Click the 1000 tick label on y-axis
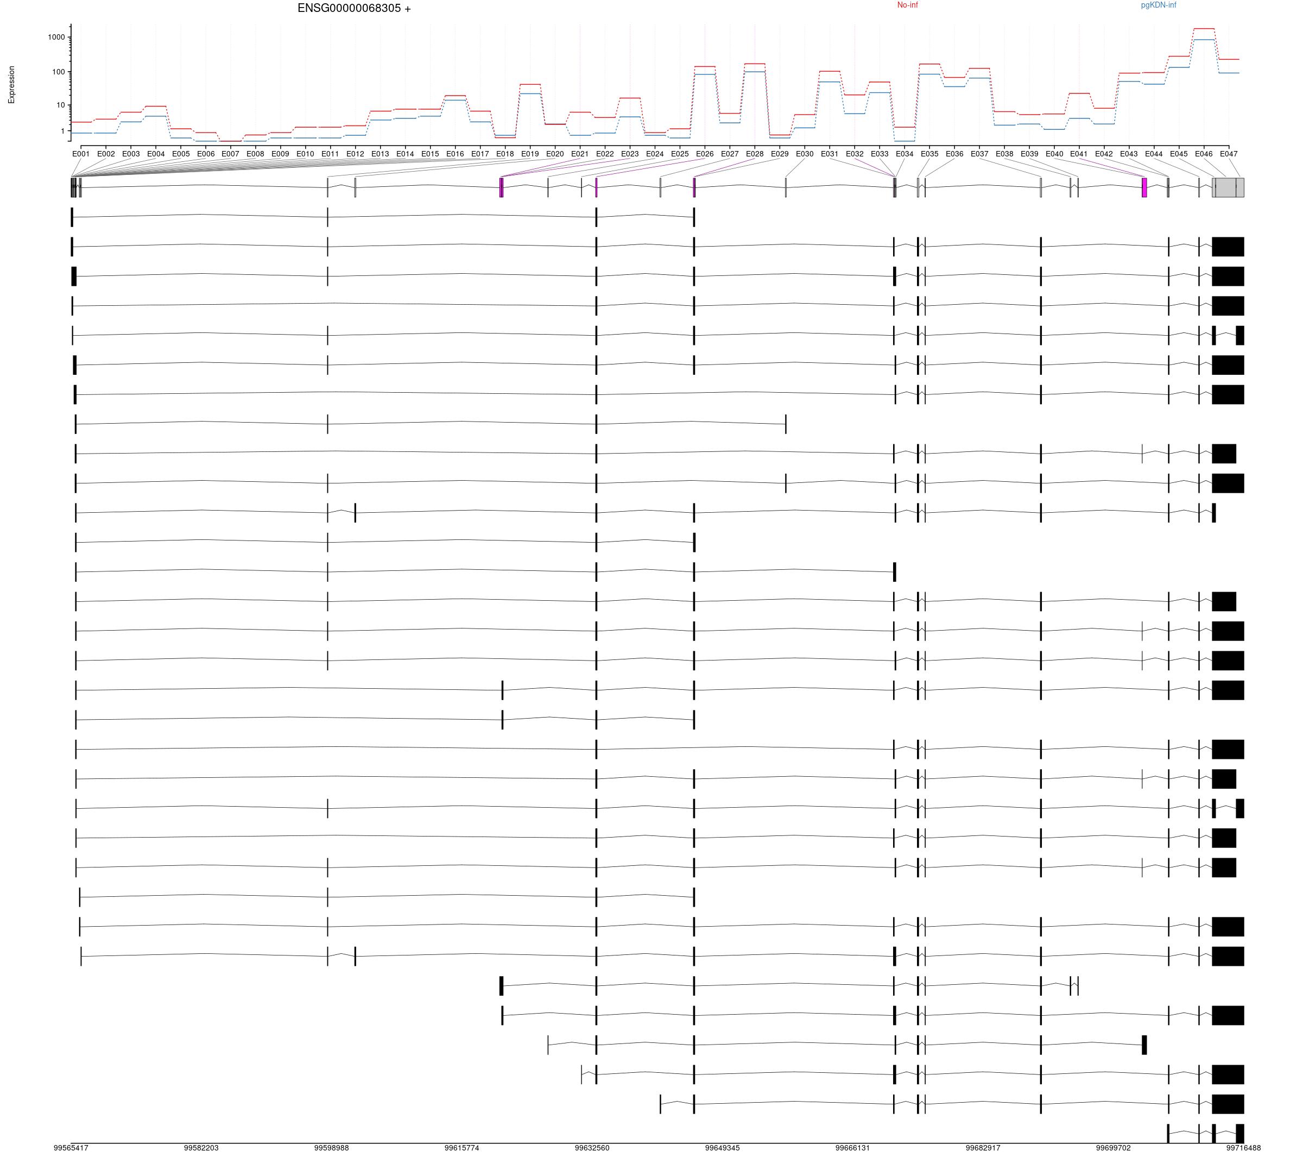The image size is (1303, 1157). click(x=56, y=37)
